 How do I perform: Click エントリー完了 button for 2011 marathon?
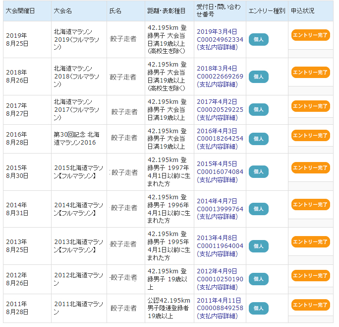(x=310, y=305)
